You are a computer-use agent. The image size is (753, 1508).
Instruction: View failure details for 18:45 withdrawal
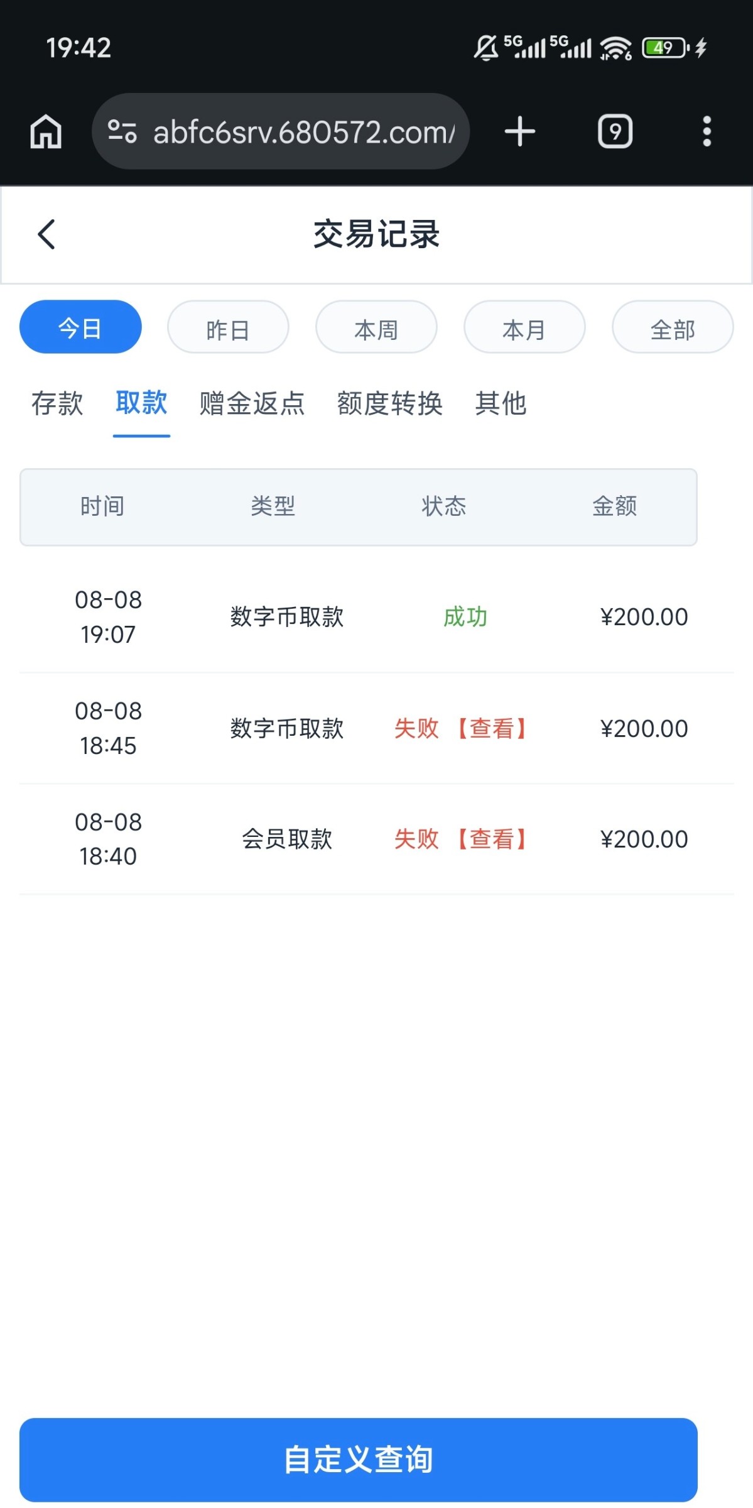tap(492, 728)
